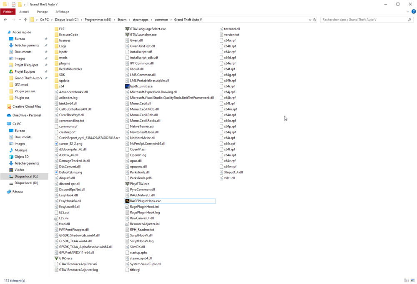The width and height of the screenshot is (417, 284).
Task: Switch to large icons view in status bar
Action: pos(412,280)
